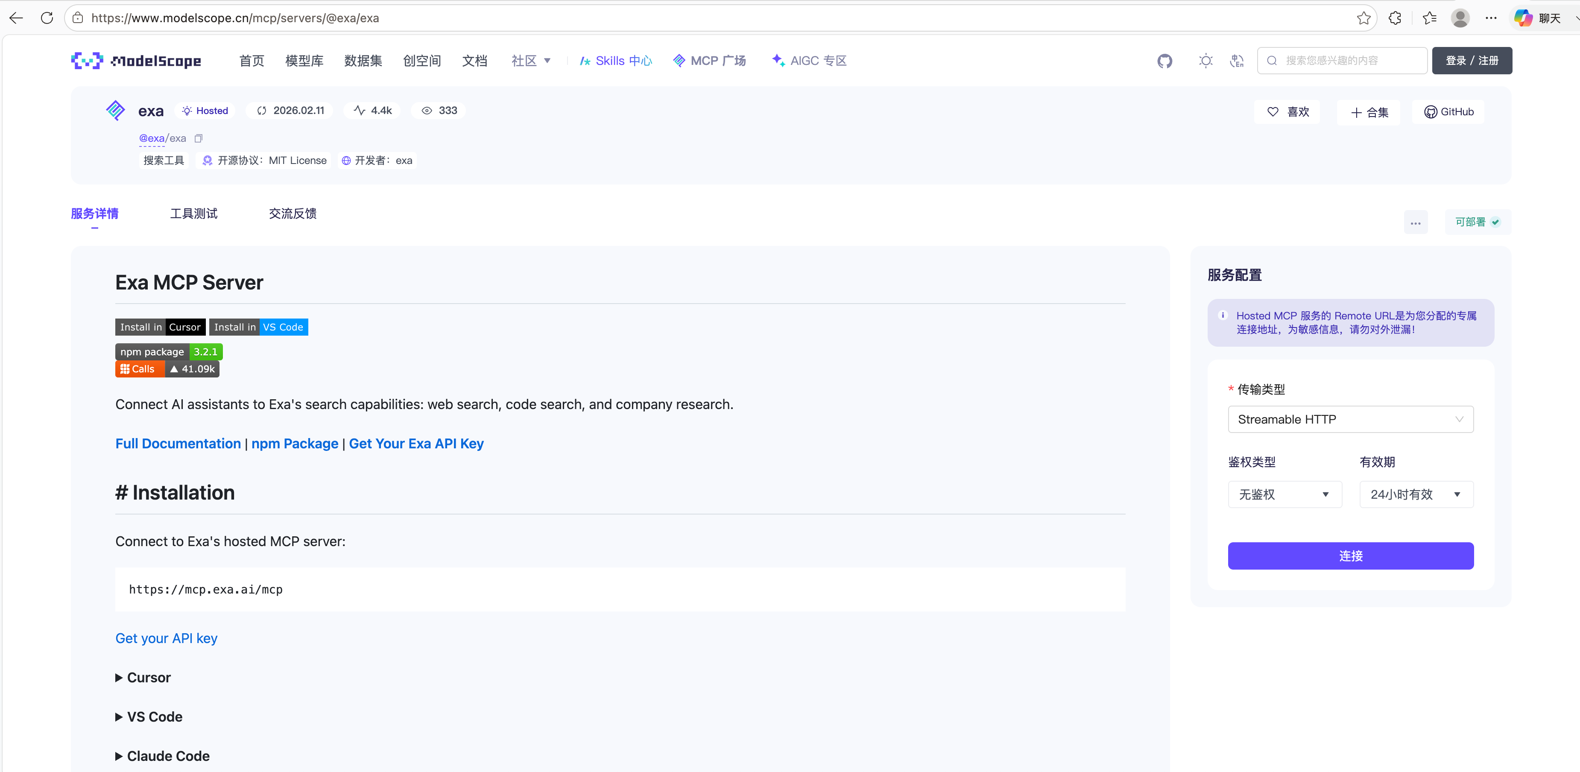Expand the 社区 community dropdown
Image resolution: width=1580 pixels, height=772 pixels.
coord(530,61)
